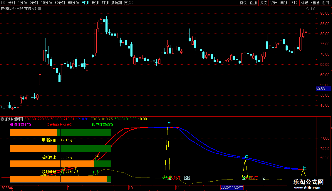Open 统计 statistics
This screenshot has width=332, height=191.
tap(274, 3)
